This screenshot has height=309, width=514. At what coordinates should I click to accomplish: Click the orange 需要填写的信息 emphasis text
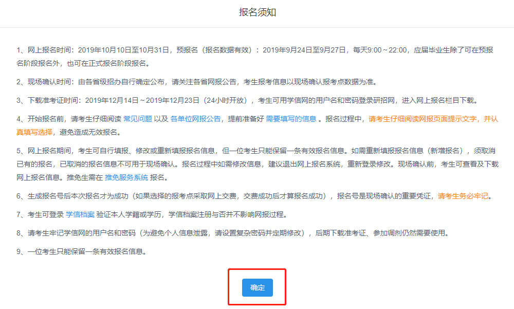(x=291, y=119)
